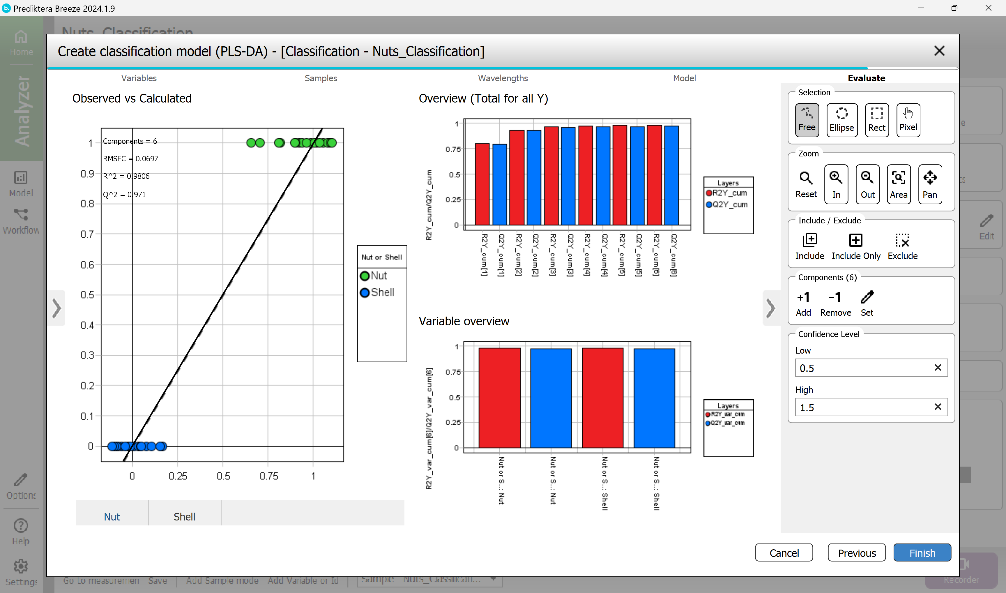Click the Previous button
The image size is (1006, 593).
[856, 553]
